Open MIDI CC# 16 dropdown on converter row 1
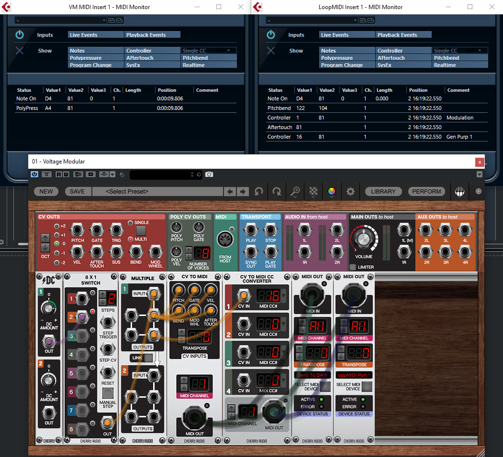 (284, 296)
